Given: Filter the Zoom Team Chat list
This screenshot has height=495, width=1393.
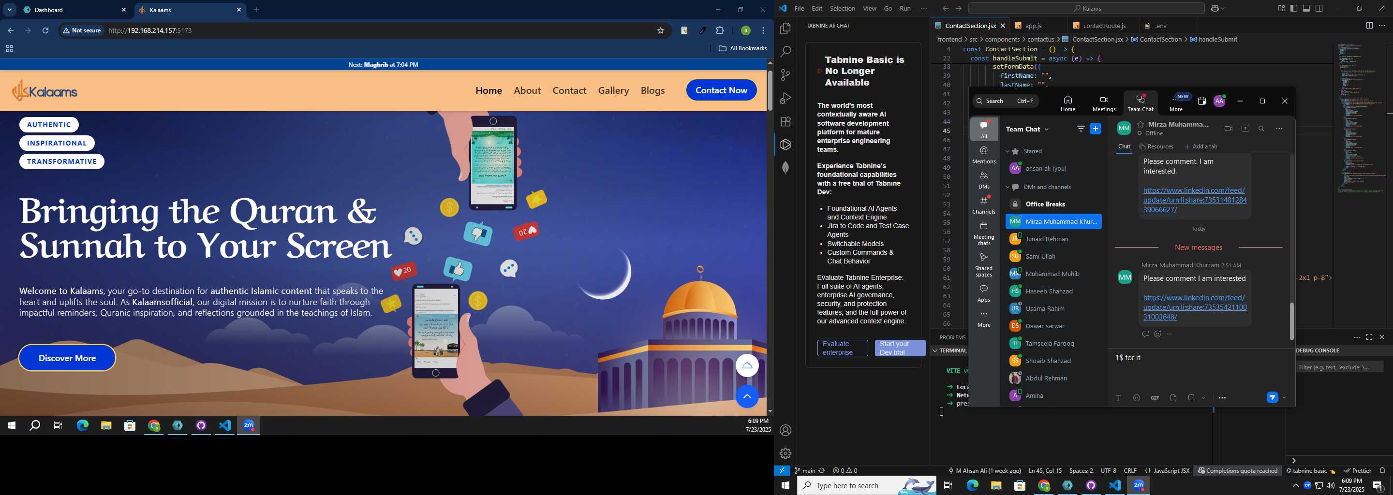Looking at the screenshot, I should [1080, 129].
